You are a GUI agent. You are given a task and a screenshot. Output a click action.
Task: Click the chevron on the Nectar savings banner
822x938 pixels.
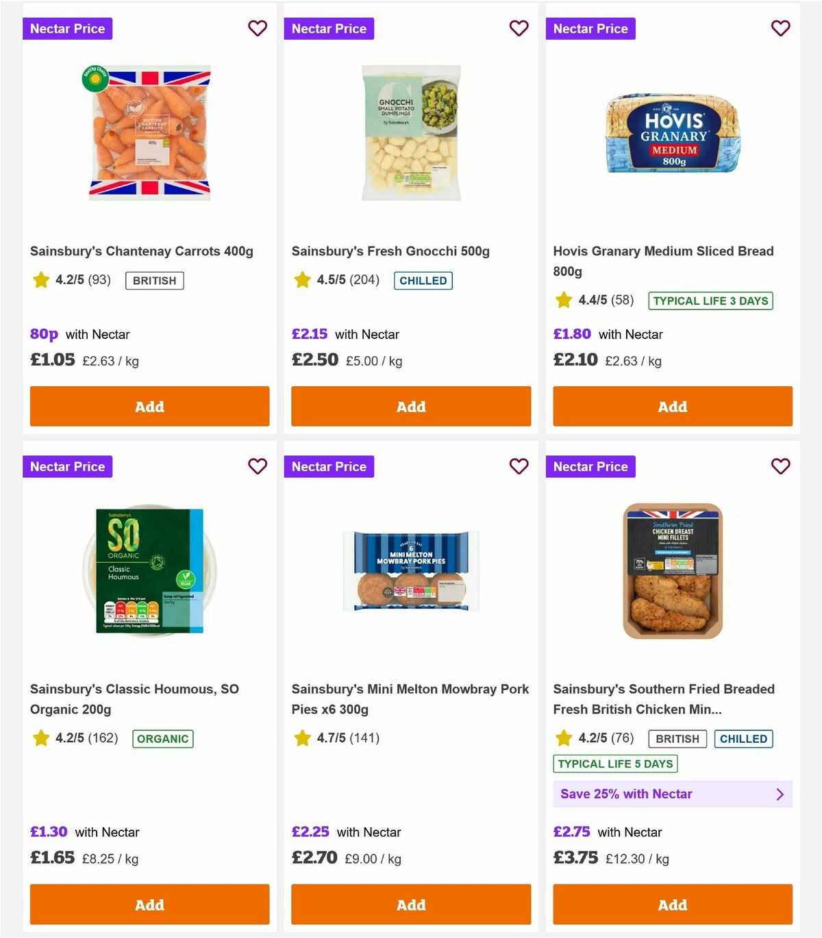coord(780,794)
